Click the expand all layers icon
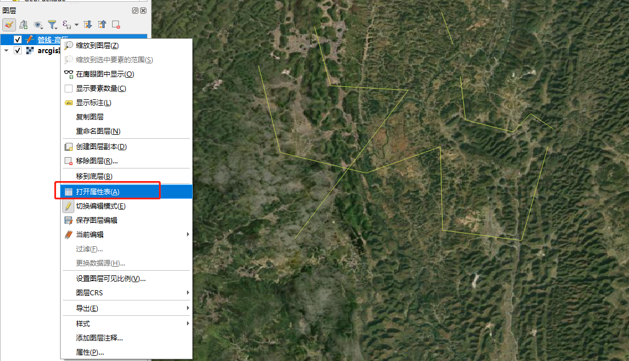 pyautogui.click(x=88, y=25)
